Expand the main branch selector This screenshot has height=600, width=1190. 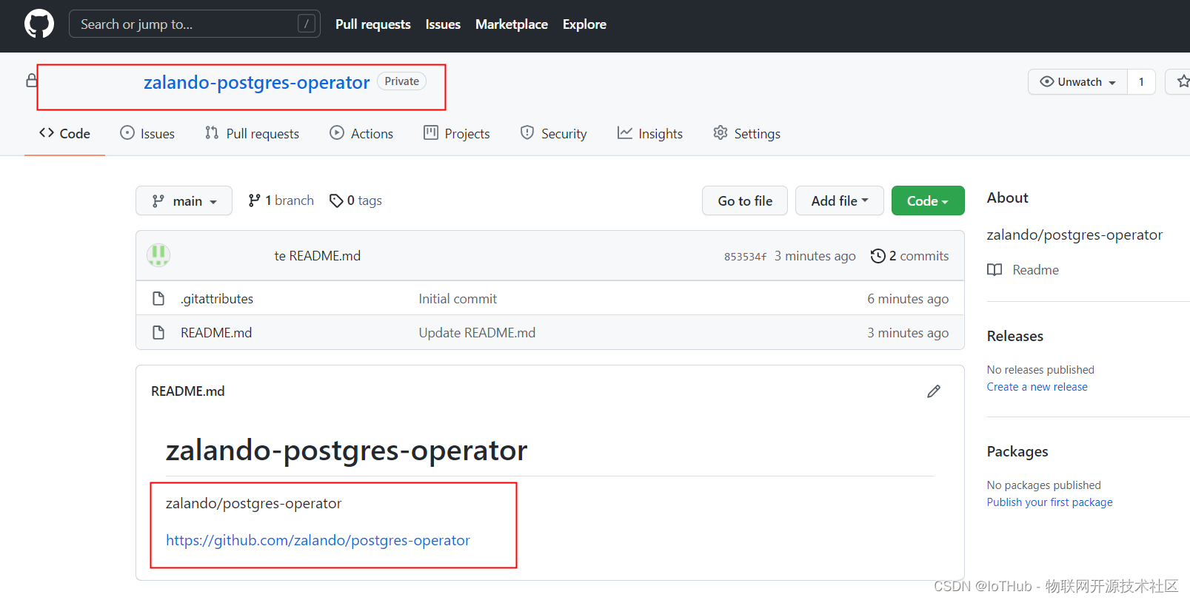tap(184, 200)
